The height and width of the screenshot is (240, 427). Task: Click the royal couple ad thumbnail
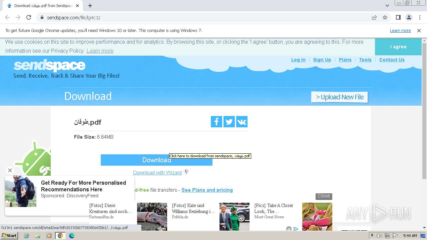point(234,217)
